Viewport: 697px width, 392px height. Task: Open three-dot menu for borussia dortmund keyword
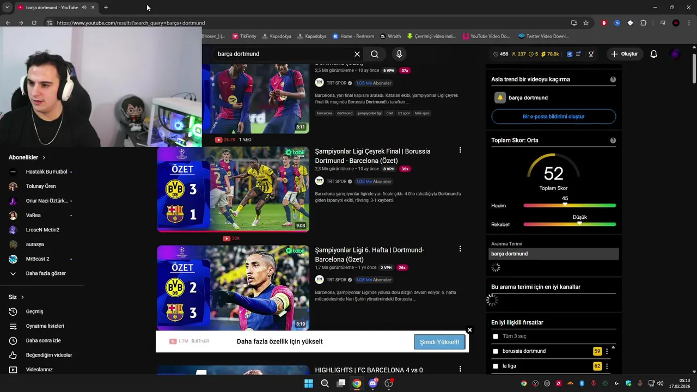point(607,351)
